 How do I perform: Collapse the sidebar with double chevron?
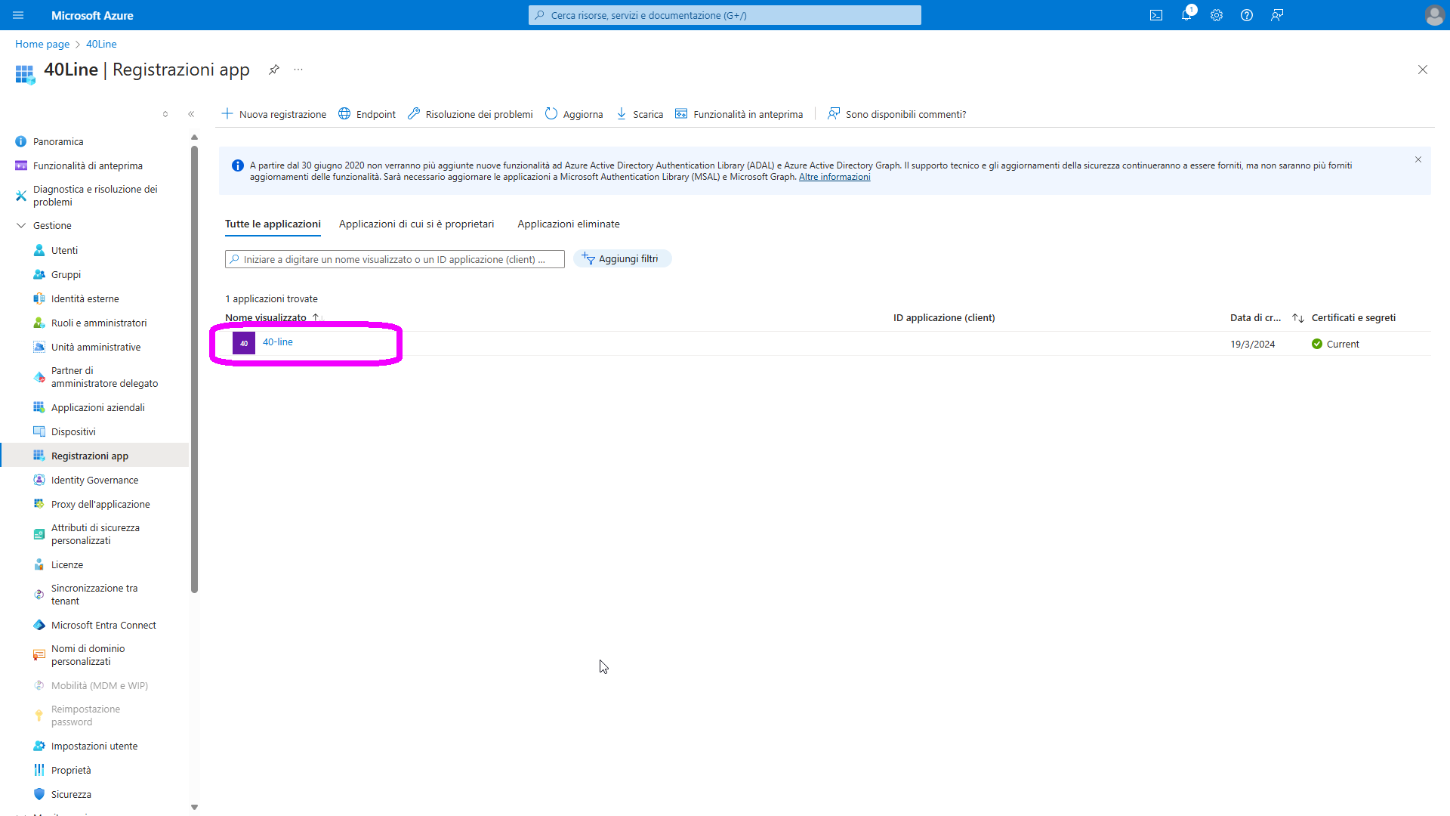click(x=191, y=114)
